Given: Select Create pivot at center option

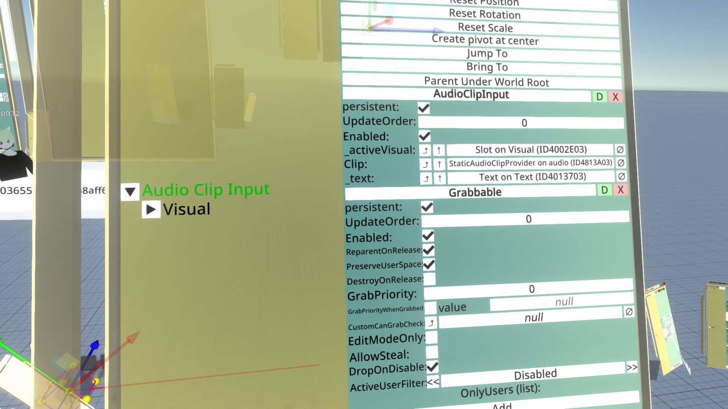Looking at the screenshot, I should click(x=485, y=41).
